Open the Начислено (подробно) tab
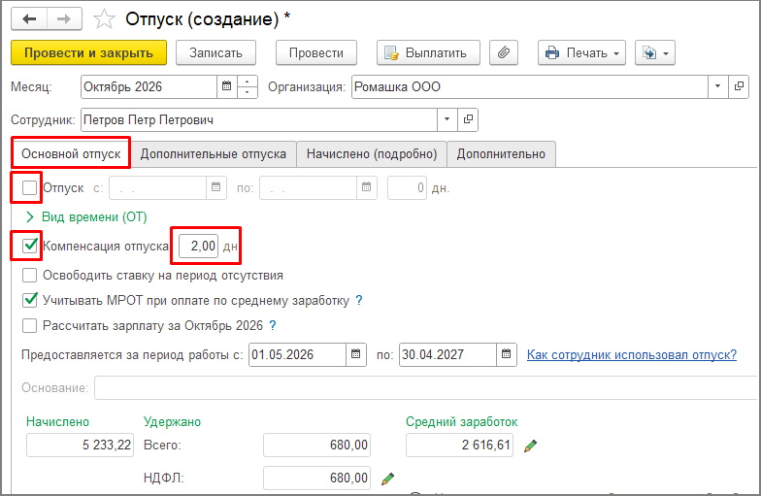This screenshot has width=761, height=496. pos(372,153)
